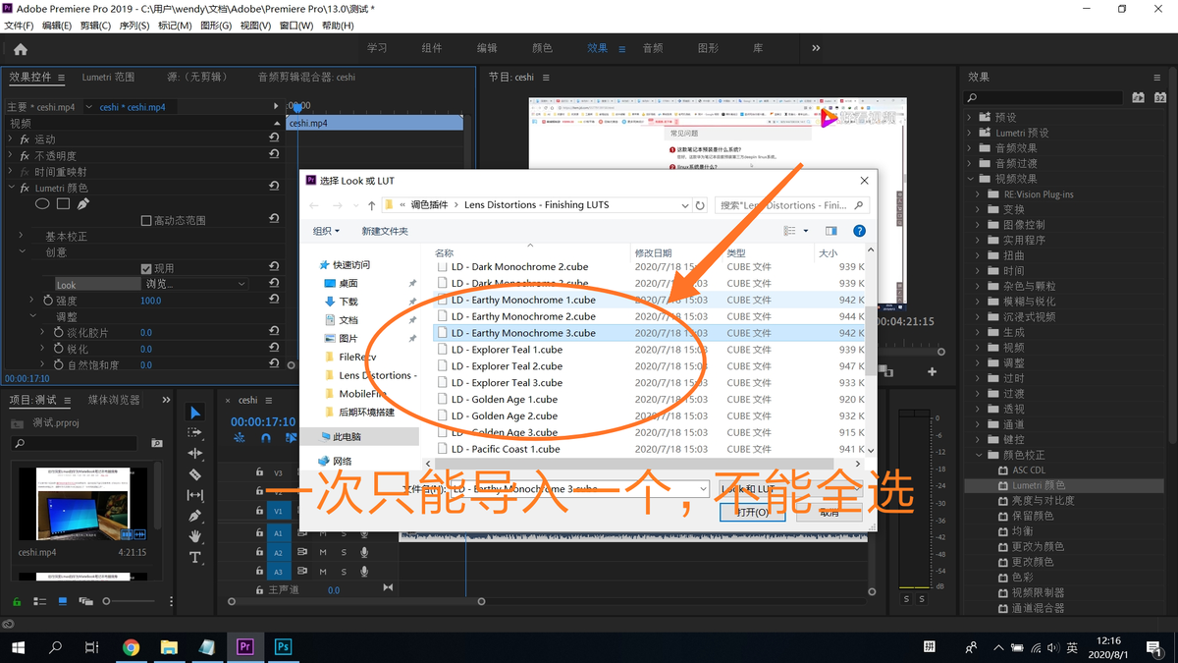This screenshot has height=663, width=1178.
Task: Open the file name combo box dropdown
Action: [x=703, y=488]
